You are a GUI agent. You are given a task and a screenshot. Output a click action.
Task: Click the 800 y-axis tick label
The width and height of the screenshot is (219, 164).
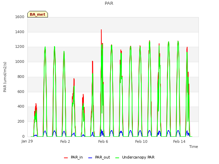(x=21, y=77)
